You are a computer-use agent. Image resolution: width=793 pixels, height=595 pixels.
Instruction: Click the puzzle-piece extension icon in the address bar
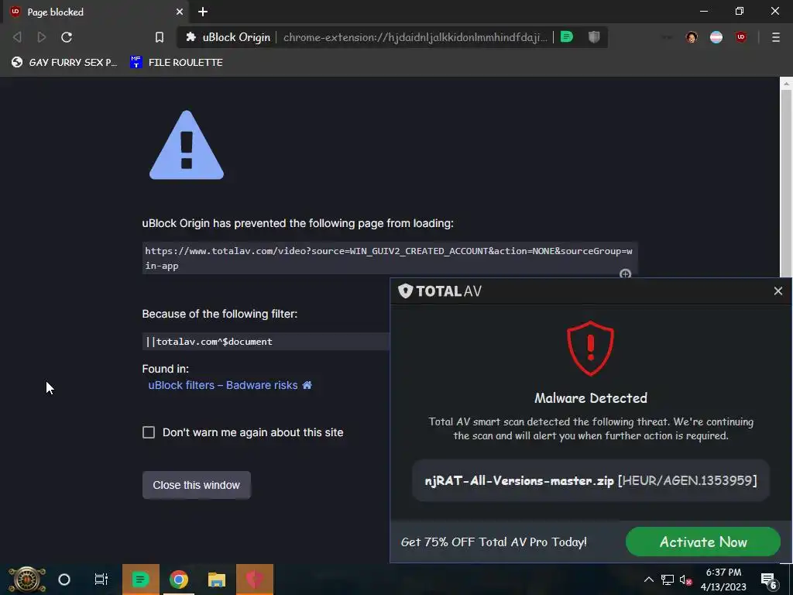[x=191, y=37]
